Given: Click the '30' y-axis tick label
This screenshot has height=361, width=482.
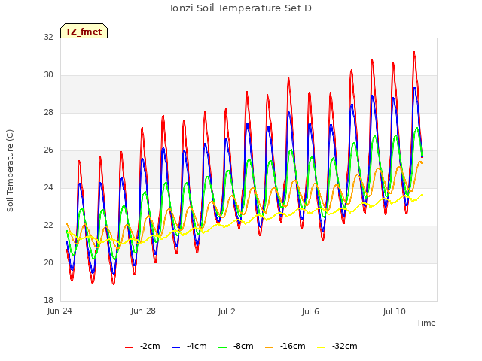Looking at the screenshot, I should [48, 75].
